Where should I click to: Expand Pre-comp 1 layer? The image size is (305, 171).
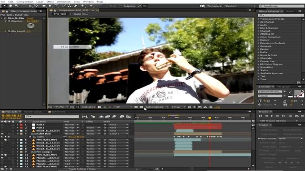(18, 152)
